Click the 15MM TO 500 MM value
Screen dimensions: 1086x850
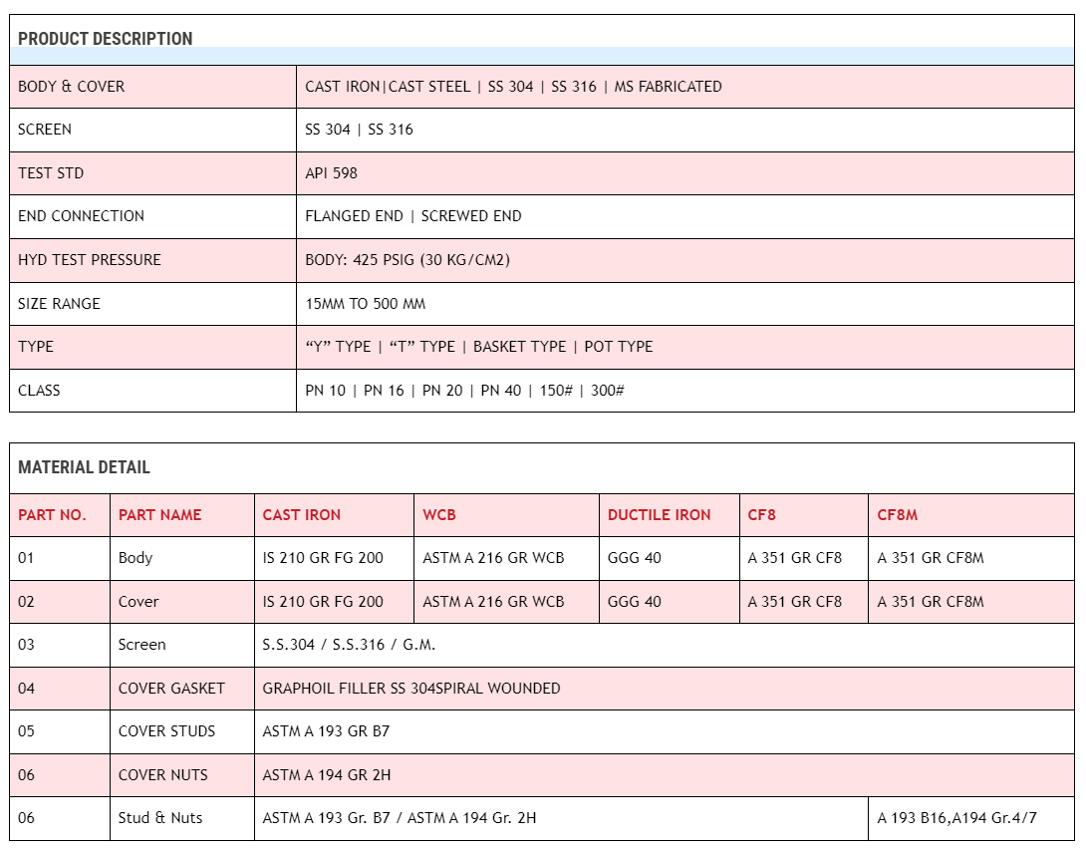(365, 303)
